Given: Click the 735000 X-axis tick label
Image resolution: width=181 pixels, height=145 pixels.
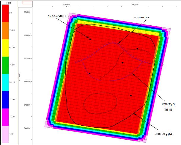Looking at the screenshot, I should pos(67,5).
